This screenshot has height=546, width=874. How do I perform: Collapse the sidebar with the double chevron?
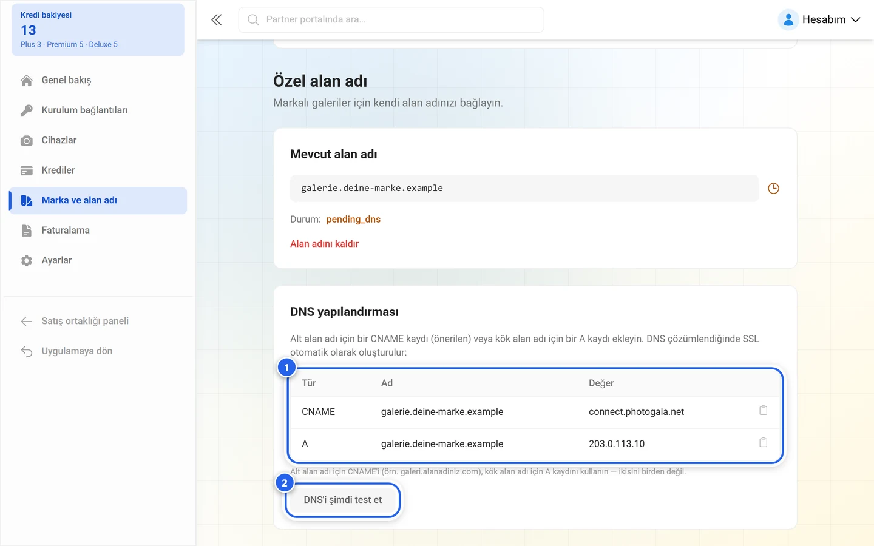click(217, 20)
